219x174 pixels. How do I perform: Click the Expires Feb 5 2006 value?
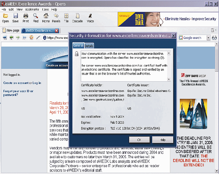117,122
